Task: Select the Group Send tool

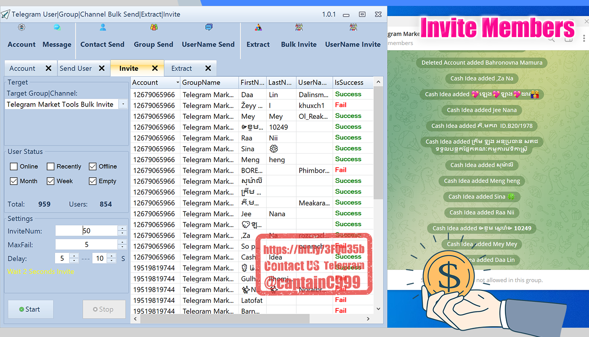Action: tap(154, 36)
